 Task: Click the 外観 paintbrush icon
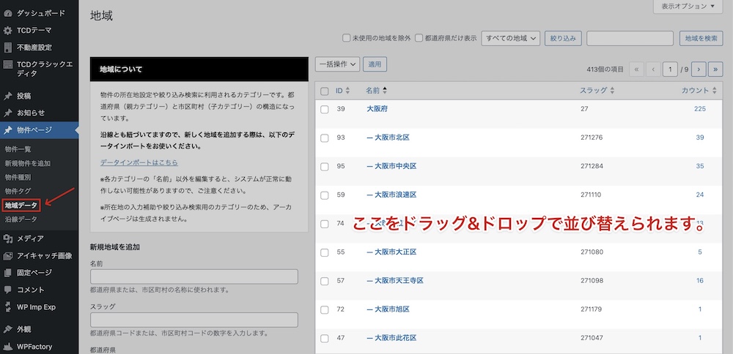point(7,330)
